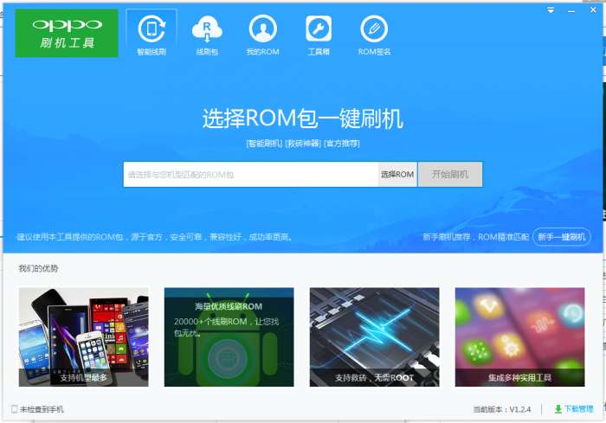Select the 集成多种实用工具 thumbnail

click(519, 336)
